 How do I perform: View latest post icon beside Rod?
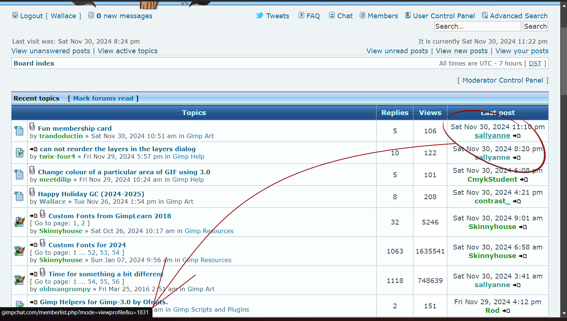[x=506, y=311]
